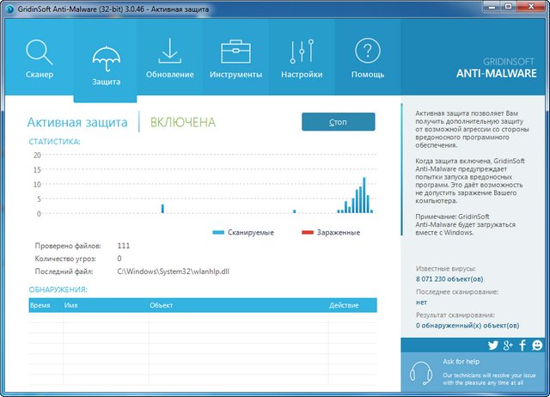The image size is (550, 397).
Task: Click the Имя column header
Action: coord(71,306)
